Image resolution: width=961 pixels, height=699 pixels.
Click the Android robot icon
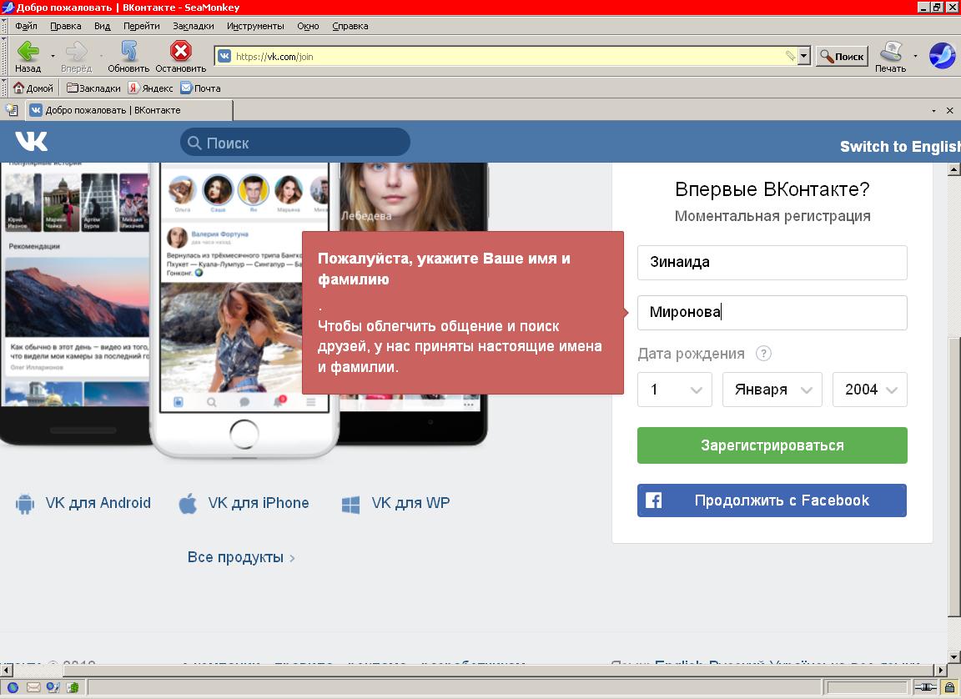25,504
